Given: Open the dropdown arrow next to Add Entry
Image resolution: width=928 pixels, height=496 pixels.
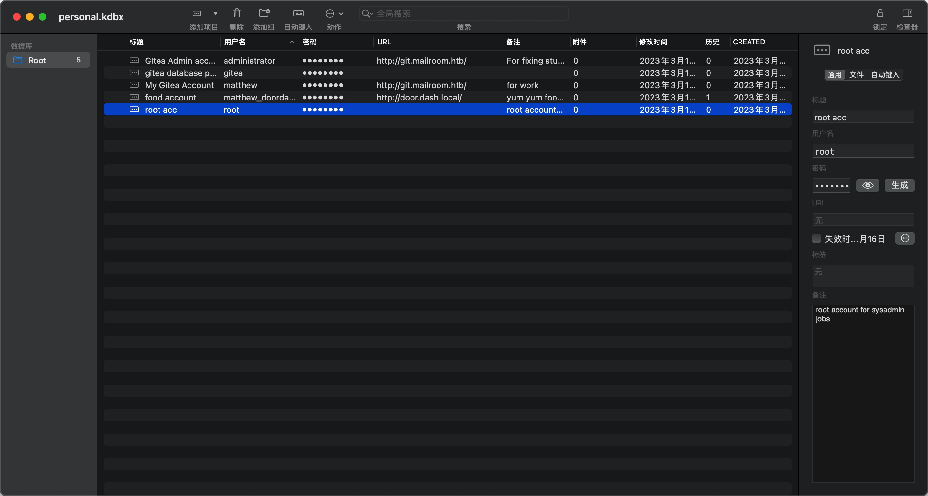Looking at the screenshot, I should tap(216, 14).
